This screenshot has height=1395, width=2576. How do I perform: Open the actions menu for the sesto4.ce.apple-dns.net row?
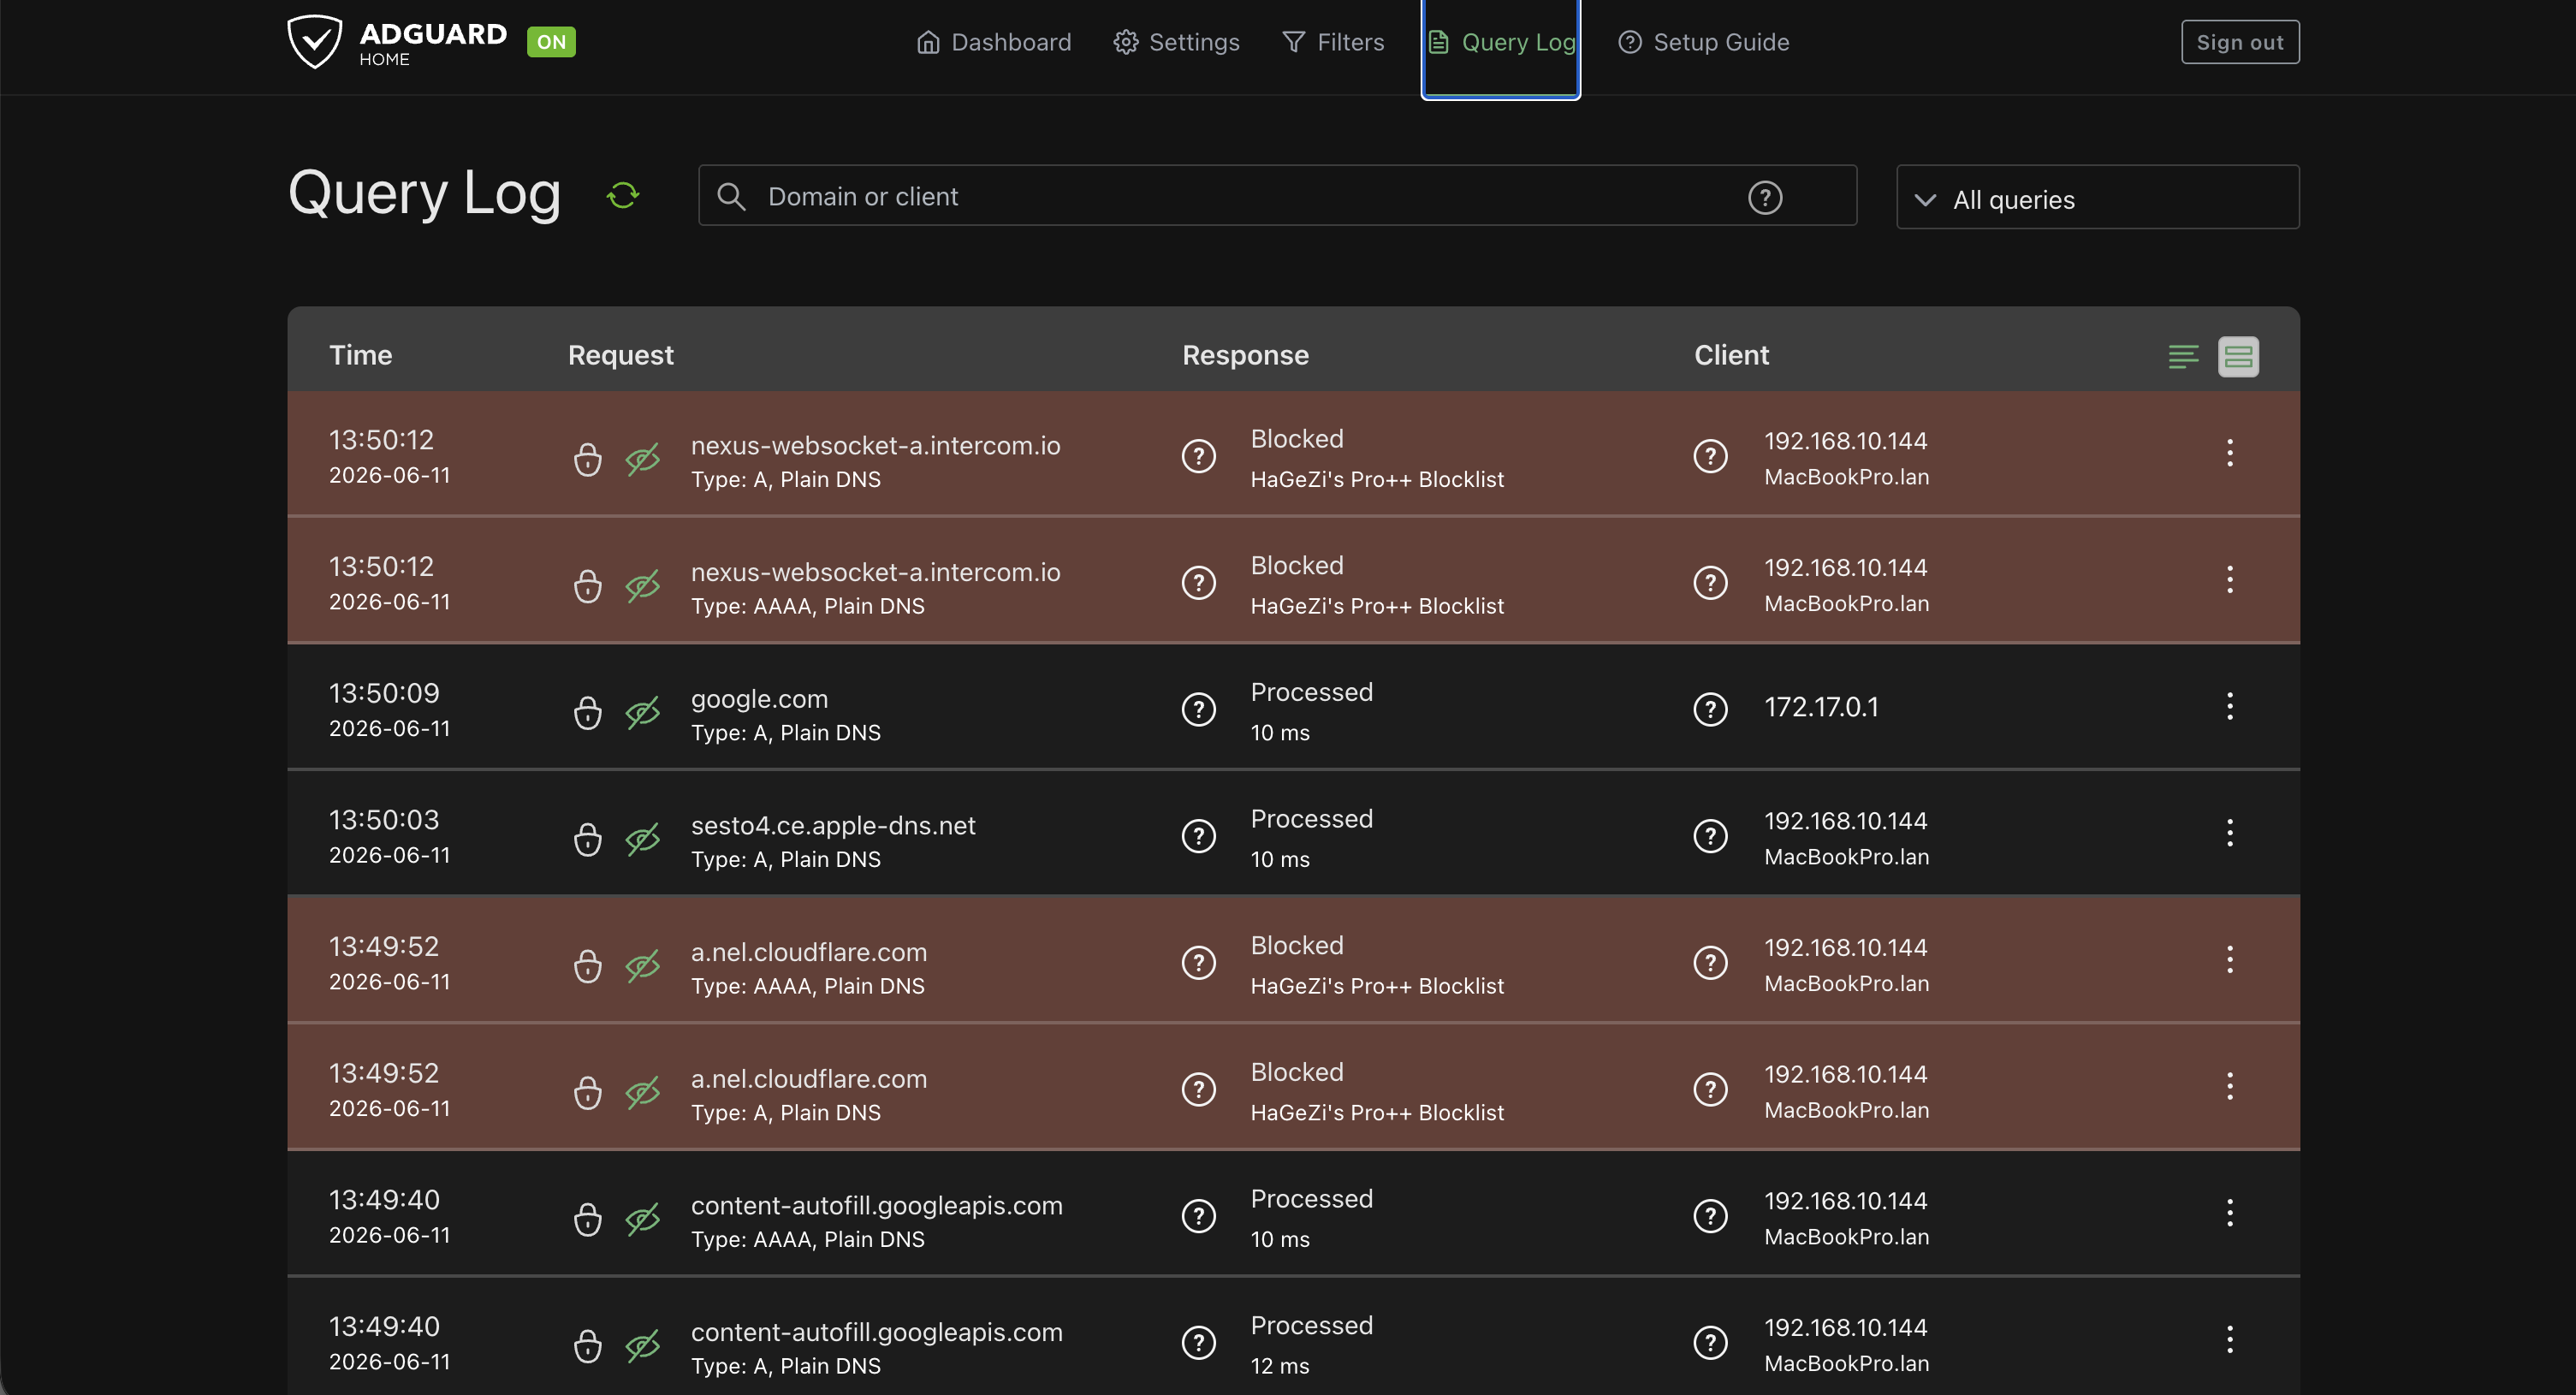(2229, 833)
